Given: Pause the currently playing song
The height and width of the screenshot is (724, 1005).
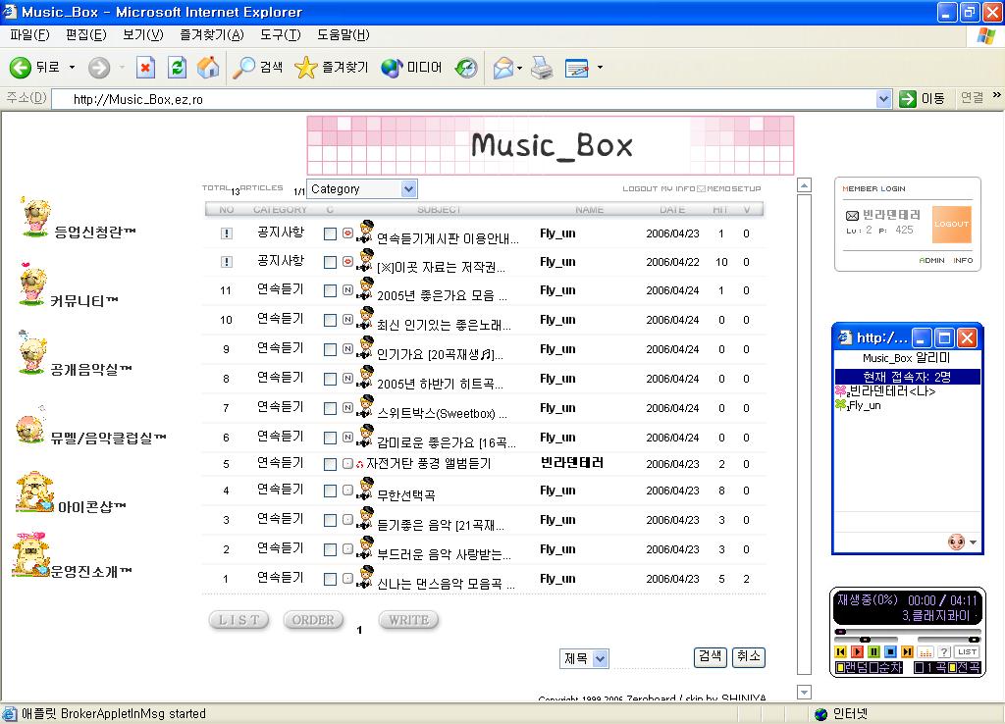Looking at the screenshot, I should click(x=873, y=651).
